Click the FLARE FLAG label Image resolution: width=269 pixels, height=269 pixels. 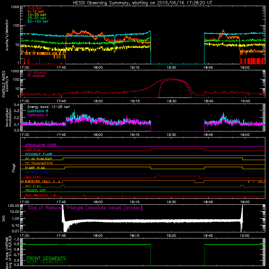click(x=35, y=168)
